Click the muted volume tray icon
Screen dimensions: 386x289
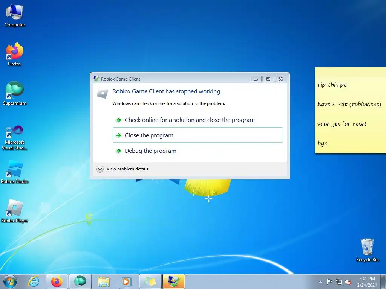348,282
